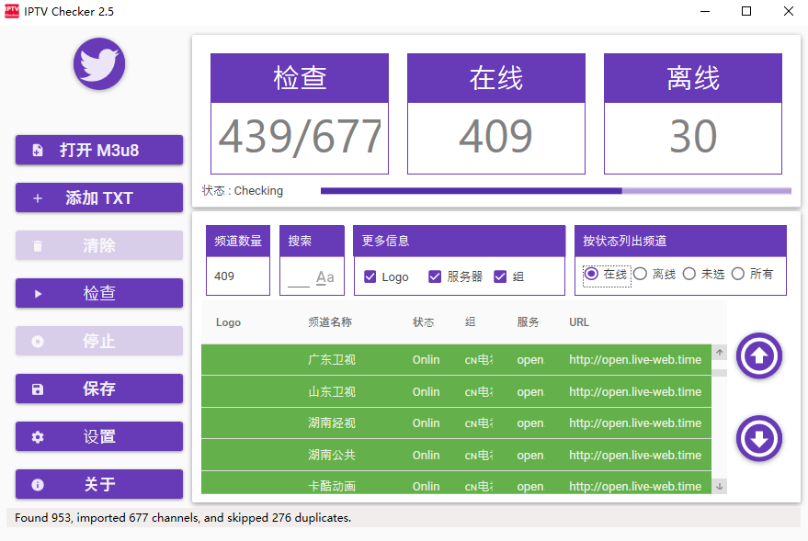Click the round up arrow button
Viewport: 808px width, 541px height.
(x=759, y=355)
